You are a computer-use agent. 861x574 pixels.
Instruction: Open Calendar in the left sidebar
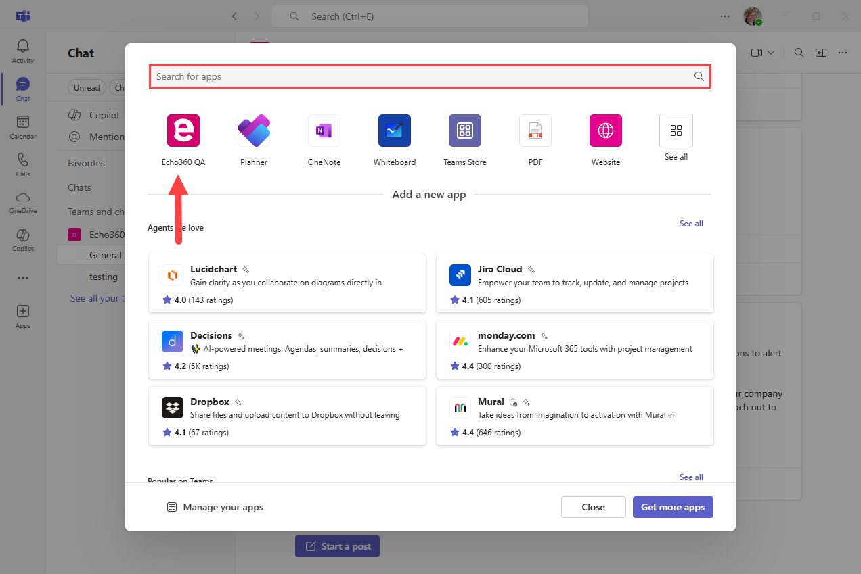pos(23,127)
